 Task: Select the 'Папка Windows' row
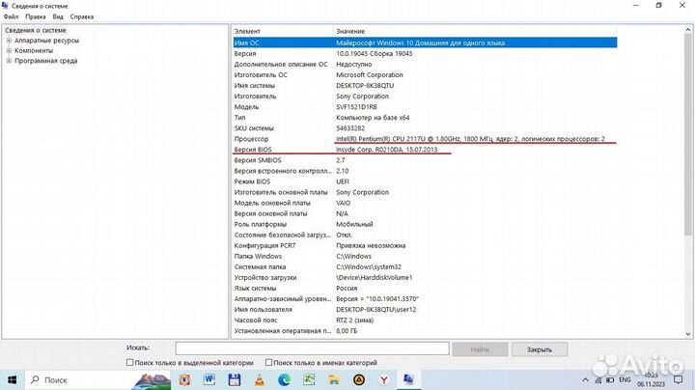coord(425,256)
